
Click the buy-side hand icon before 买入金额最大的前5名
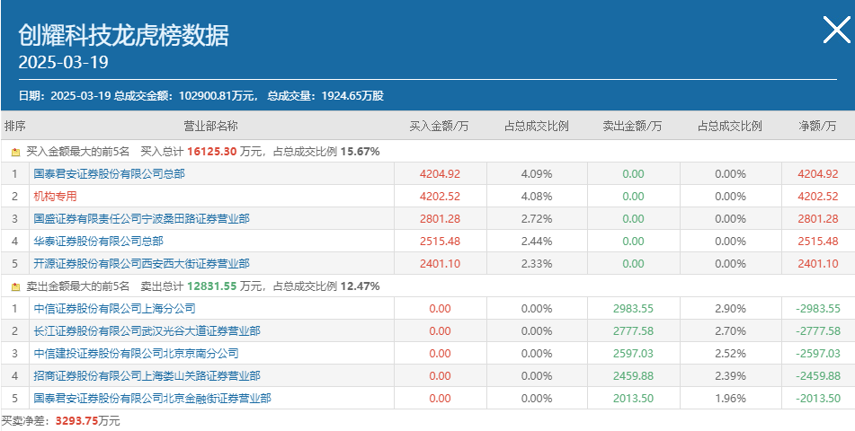15,152
